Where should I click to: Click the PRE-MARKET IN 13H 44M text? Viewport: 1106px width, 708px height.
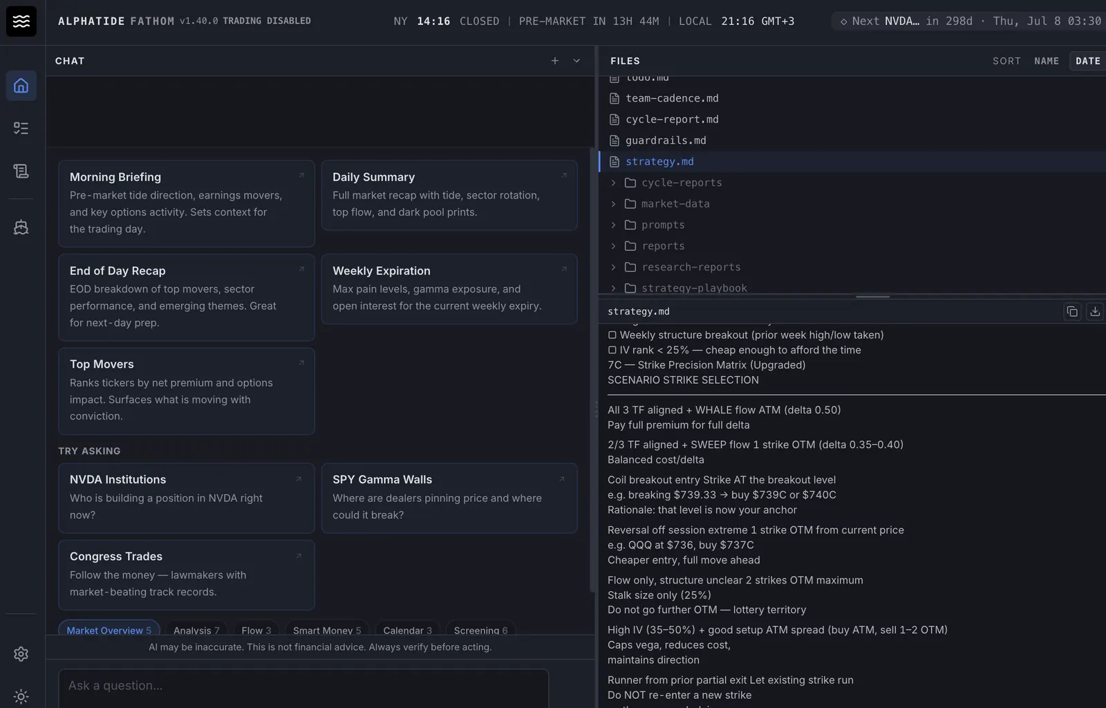[589, 21]
